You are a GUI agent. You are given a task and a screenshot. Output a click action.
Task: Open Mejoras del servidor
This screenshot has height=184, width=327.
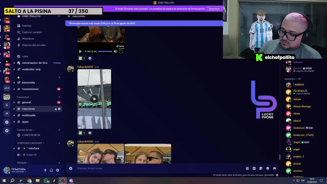(x=39, y=45)
